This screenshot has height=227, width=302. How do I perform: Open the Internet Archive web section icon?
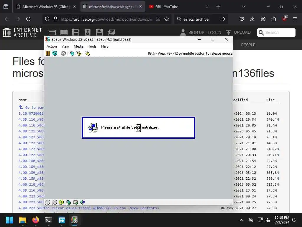click(x=52, y=32)
